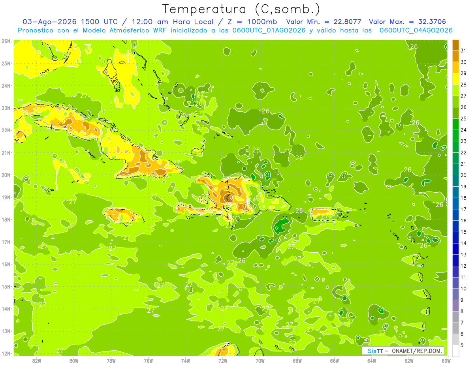474x366 pixels.
Task: Click the 17N latitude axis label
Action: point(6,242)
